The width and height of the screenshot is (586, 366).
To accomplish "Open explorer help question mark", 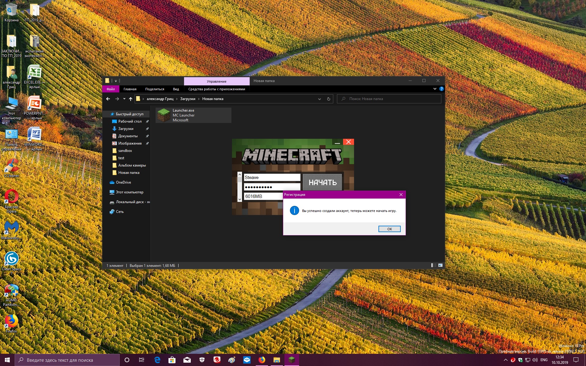I will click(441, 89).
